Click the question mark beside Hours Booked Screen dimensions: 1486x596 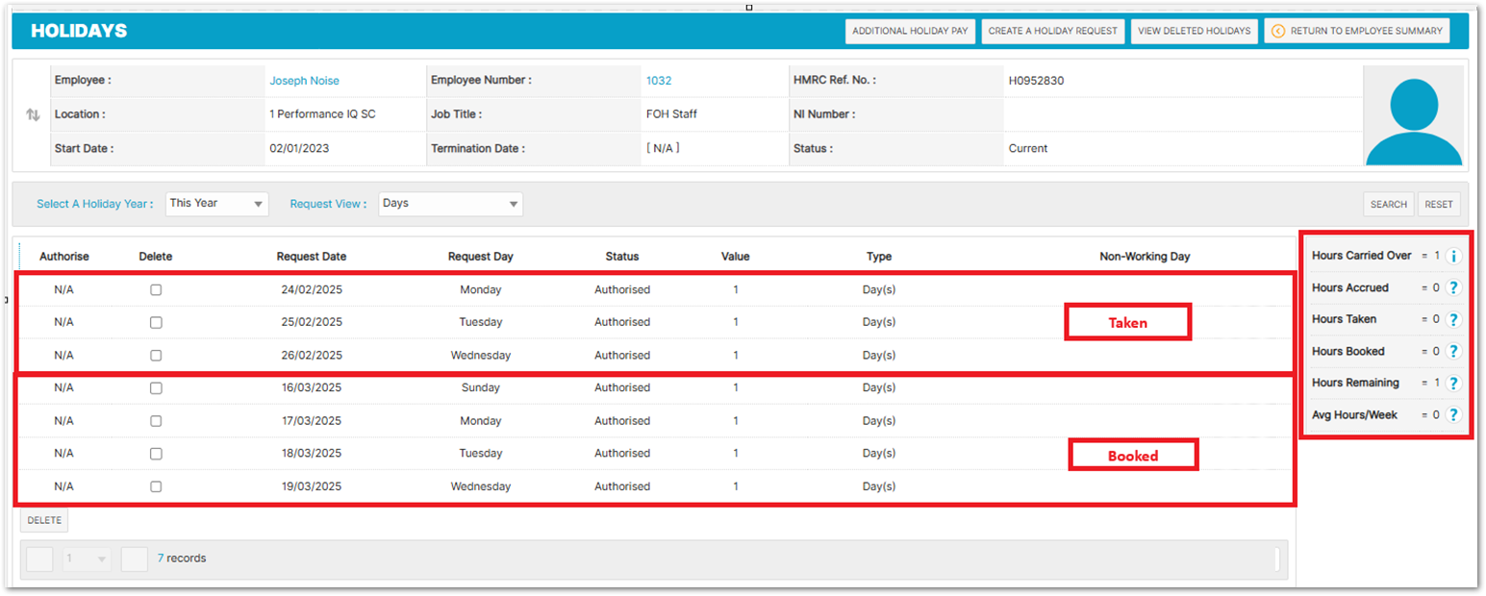pos(1453,352)
